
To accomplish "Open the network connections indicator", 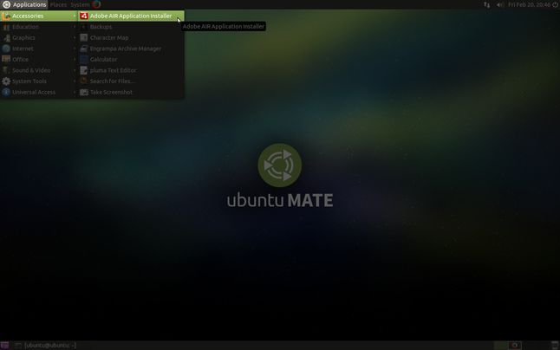I will pos(487,4).
